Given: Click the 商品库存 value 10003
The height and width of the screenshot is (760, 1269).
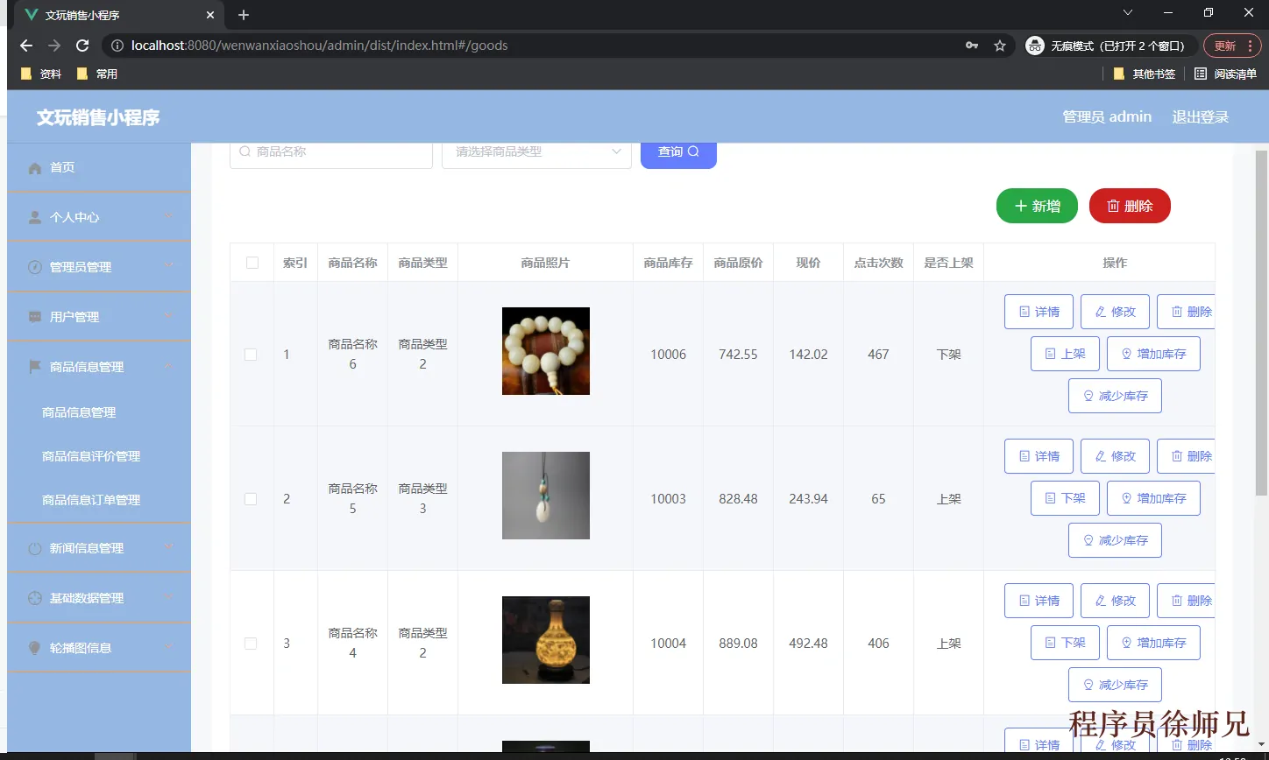Looking at the screenshot, I should click(x=669, y=499).
